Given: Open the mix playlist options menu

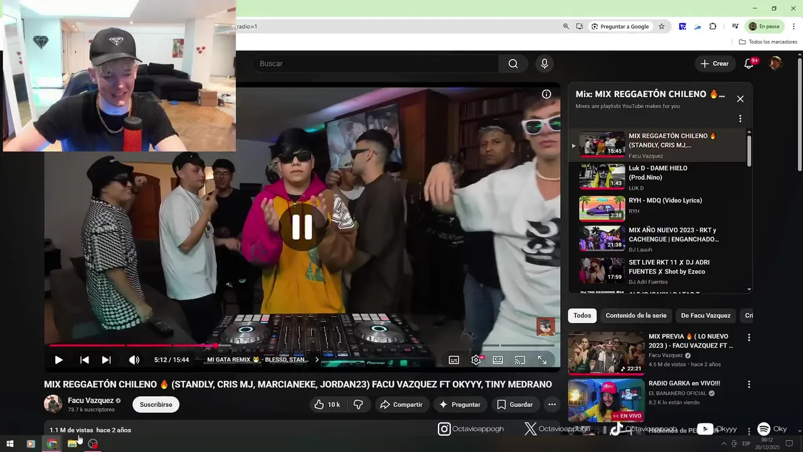Looking at the screenshot, I should pos(740,119).
